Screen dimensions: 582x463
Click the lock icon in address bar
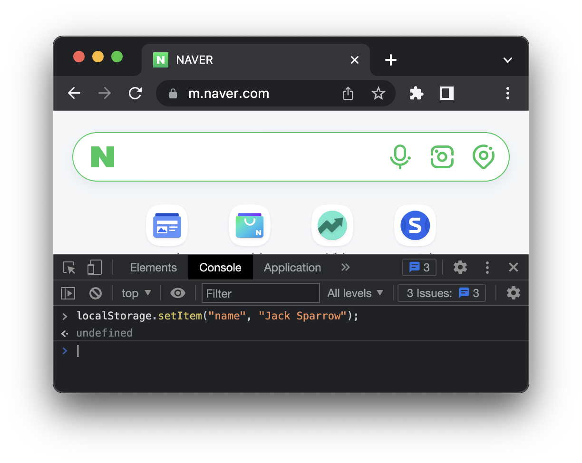pyautogui.click(x=173, y=94)
